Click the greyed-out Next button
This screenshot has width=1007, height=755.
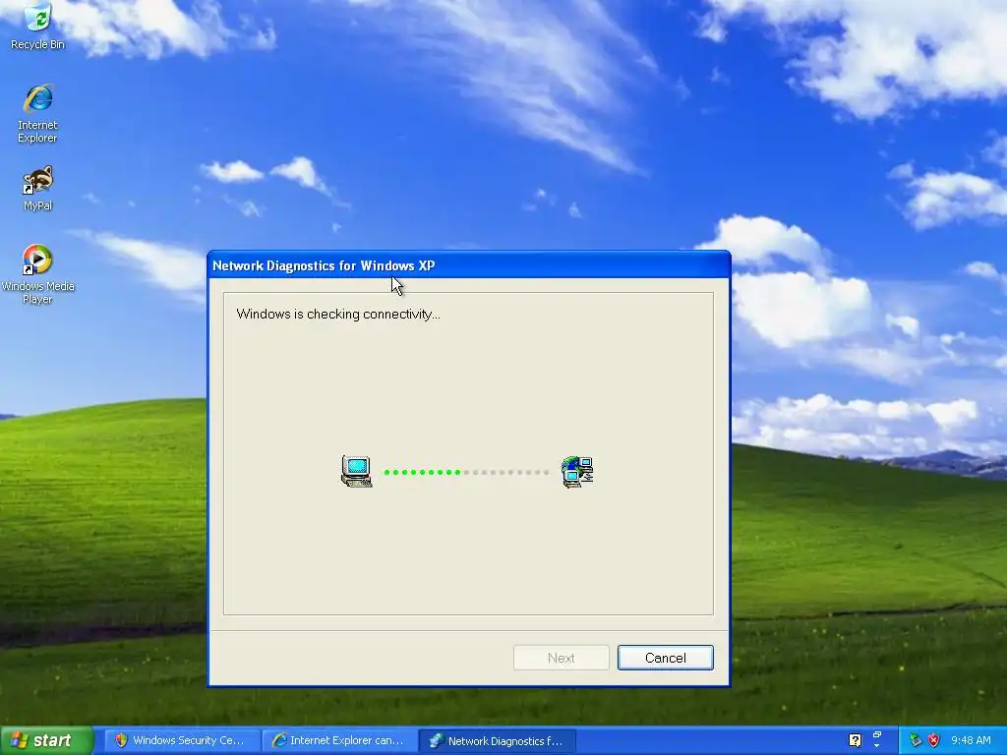click(562, 658)
